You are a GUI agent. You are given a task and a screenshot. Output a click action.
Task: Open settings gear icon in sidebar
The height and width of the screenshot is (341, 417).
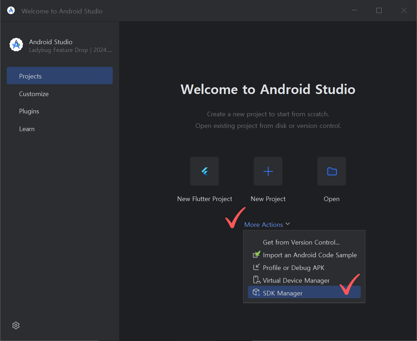pyautogui.click(x=16, y=325)
